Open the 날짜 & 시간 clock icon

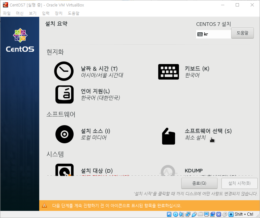[x=64, y=71]
